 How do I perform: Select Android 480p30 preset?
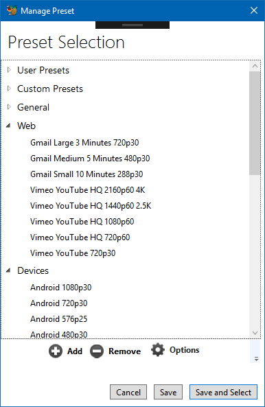(x=59, y=334)
